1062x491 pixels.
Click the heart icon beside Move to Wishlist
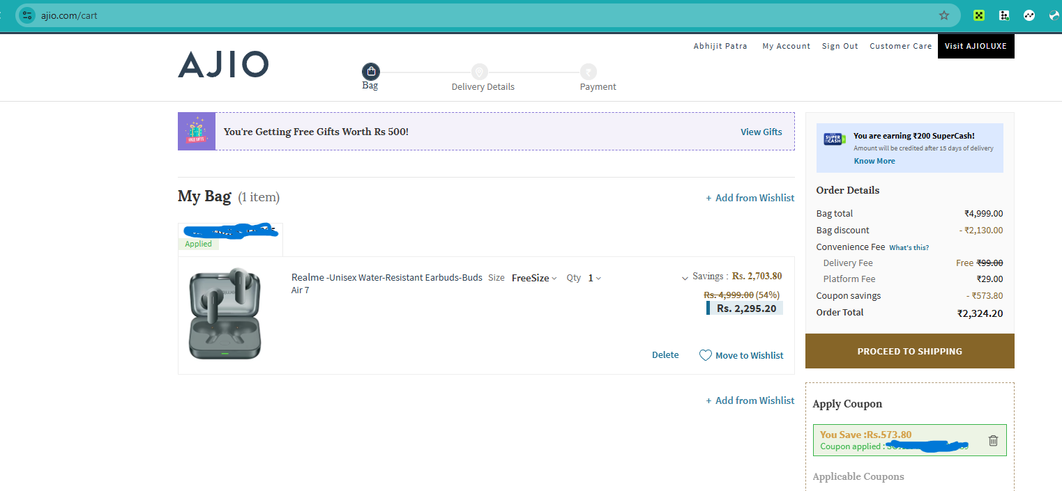tap(705, 354)
